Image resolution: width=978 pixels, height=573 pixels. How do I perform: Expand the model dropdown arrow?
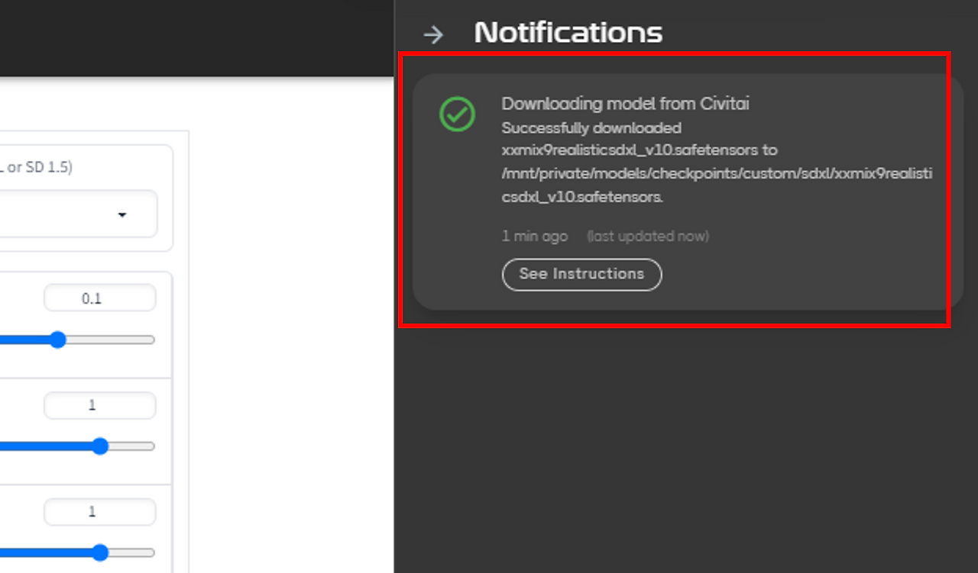click(x=122, y=215)
